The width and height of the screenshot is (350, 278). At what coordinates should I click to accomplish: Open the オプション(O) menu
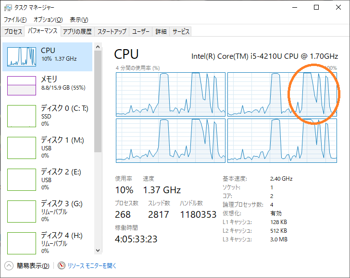click(48, 20)
